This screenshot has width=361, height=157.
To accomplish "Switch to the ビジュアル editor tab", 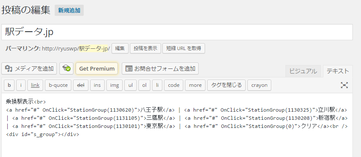I will (303, 71).
